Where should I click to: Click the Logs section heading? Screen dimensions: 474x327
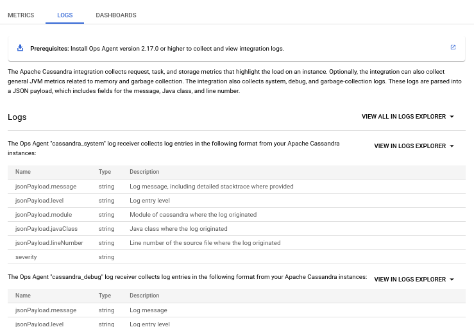pyautogui.click(x=17, y=117)
